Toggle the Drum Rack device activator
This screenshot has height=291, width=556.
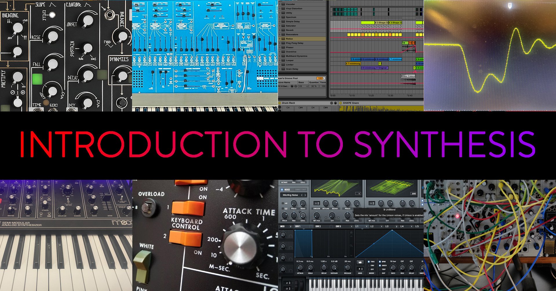tap(280, 103)
